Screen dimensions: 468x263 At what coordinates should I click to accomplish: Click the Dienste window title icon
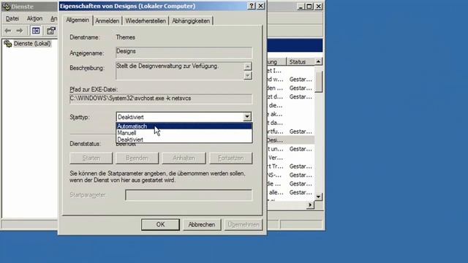click(x=6, y=7)
